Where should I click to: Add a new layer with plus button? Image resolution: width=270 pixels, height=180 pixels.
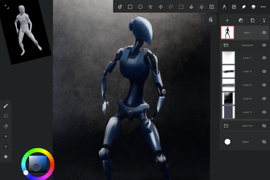(227, 20)
